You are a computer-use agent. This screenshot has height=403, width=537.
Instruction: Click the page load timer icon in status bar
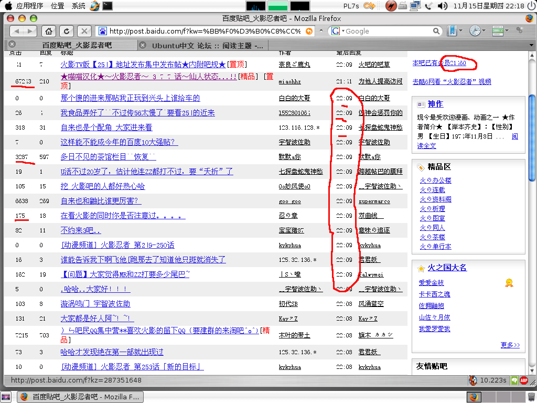[x=473, y=380]
